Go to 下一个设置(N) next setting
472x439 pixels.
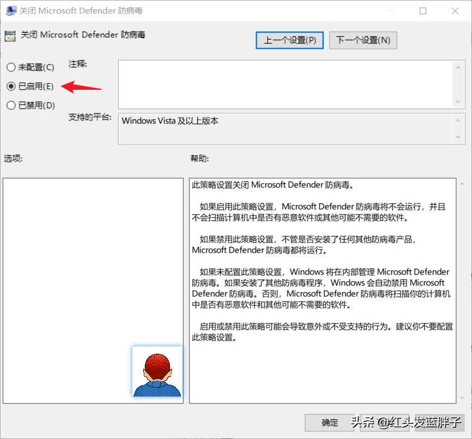(x=363, y=40)
